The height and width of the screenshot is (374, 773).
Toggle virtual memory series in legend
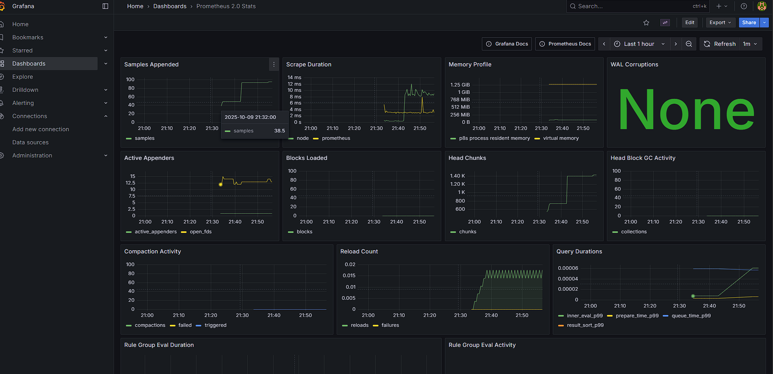tap(561, 138)
